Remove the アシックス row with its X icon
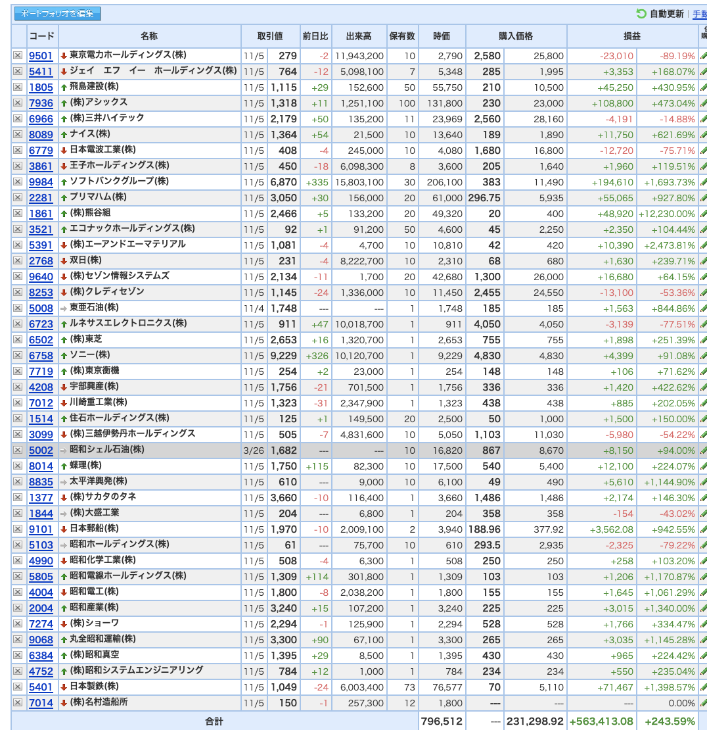The width and height of the screenshot is (707, 730). point(18,103)
